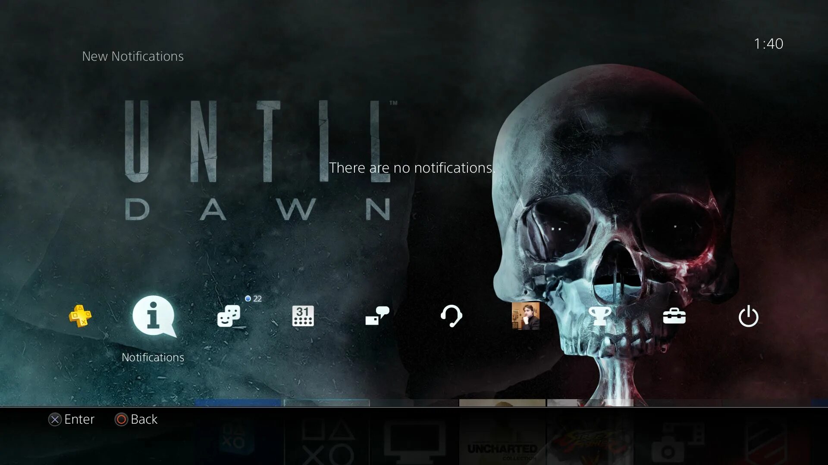This screenshot has width=828, height=465.
Task: Open the profile avatar picture
Action: pyautogui.click(x=525, y=316)
